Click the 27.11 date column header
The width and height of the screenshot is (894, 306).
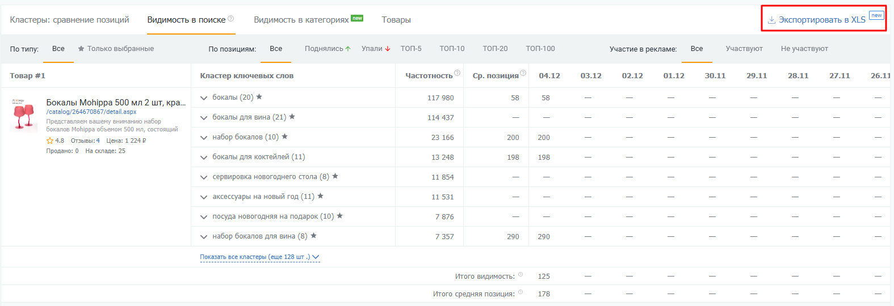(x=840, y=76)
